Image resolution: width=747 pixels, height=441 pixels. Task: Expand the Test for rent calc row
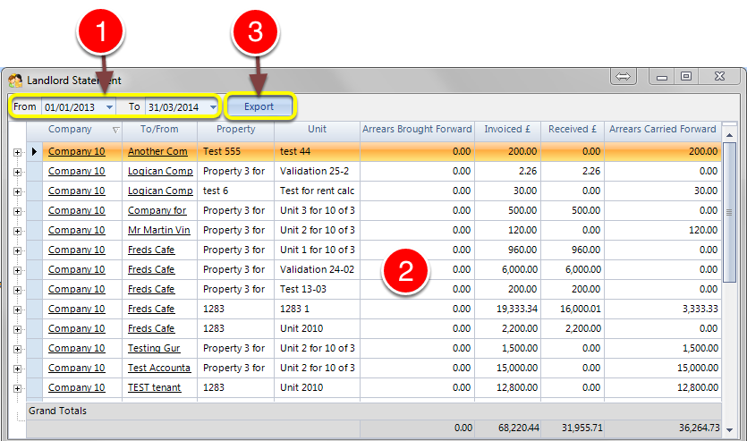tap(17, 192)
